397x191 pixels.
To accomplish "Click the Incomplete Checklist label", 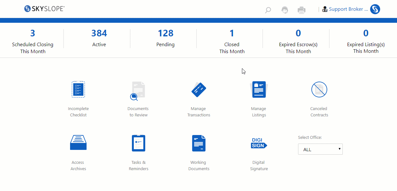I will click(78, 112).
